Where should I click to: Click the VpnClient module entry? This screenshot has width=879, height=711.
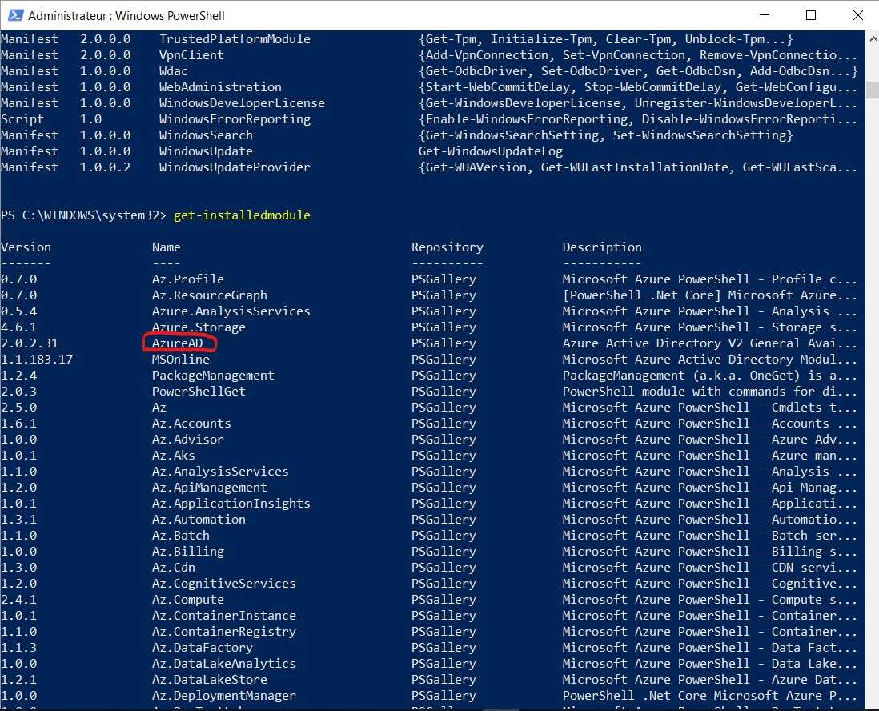click(x=191, y=55)
